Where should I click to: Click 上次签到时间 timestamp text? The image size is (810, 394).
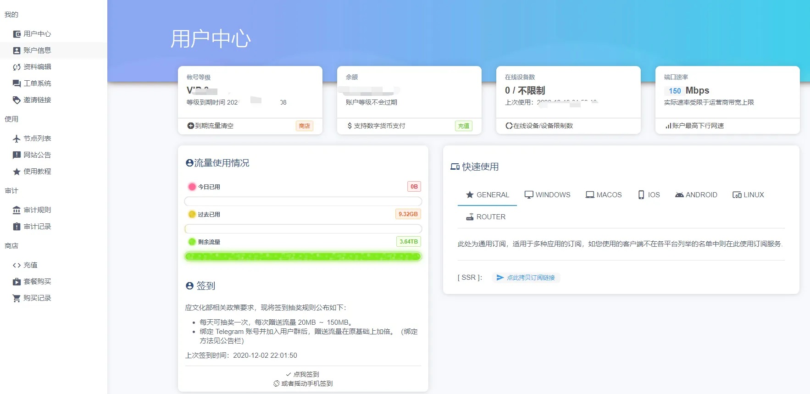[241, 355]
